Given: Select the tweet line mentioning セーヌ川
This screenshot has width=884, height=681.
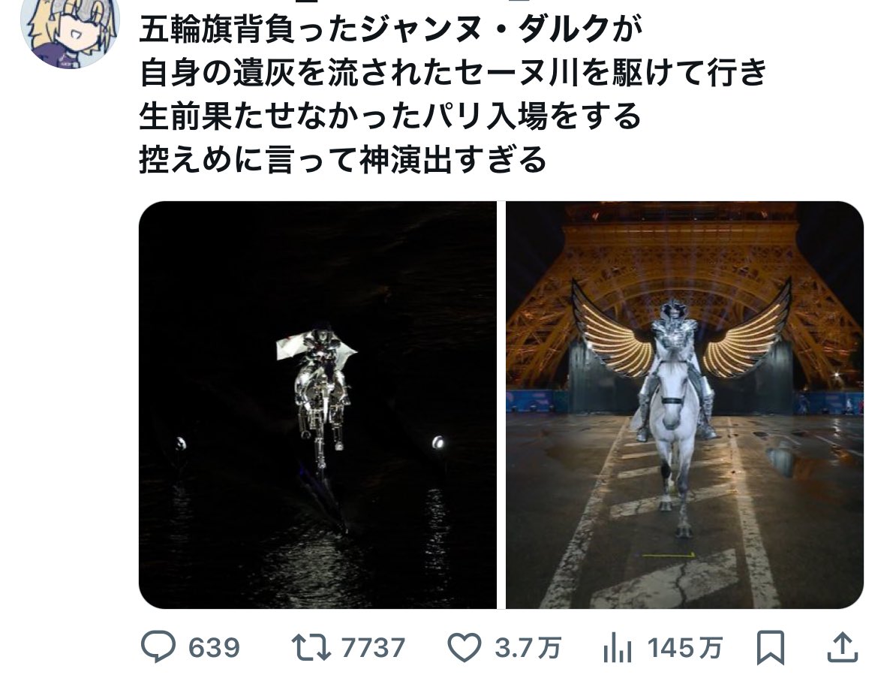Looking at the screenshot, I should [x=453, y=73].
